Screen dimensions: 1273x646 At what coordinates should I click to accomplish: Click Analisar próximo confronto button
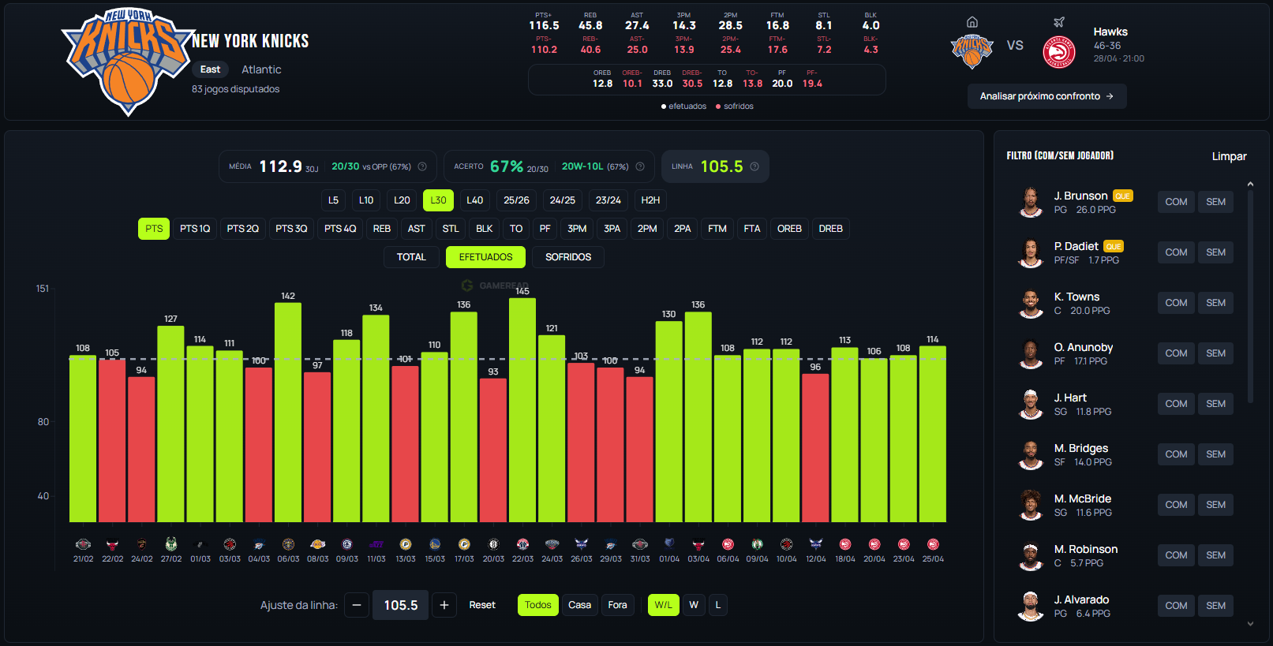pyautogui.click(x=1046, y=96)
